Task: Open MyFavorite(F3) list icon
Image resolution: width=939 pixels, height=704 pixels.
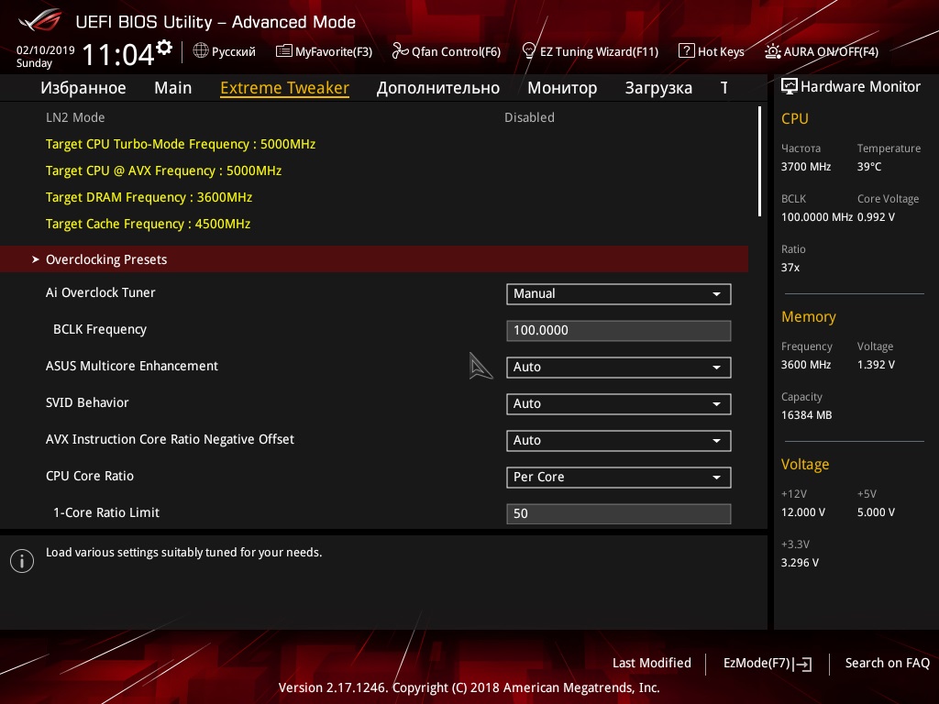Action: pos(283,51)
